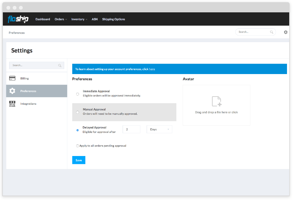
Task: Select the Immediate Approval radio button
Action: (78, 94)
